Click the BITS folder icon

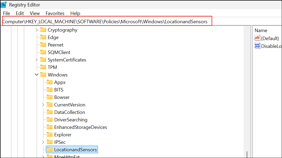(50, 90)
